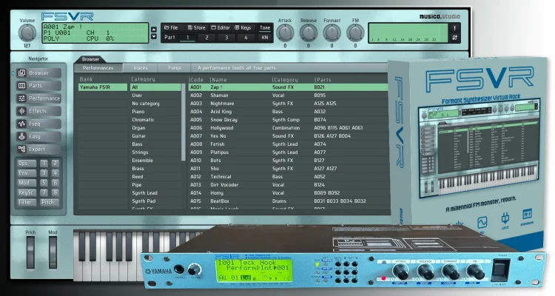Click the Volume knob
The width and height of the screenshot is (555, 296).
27,33
